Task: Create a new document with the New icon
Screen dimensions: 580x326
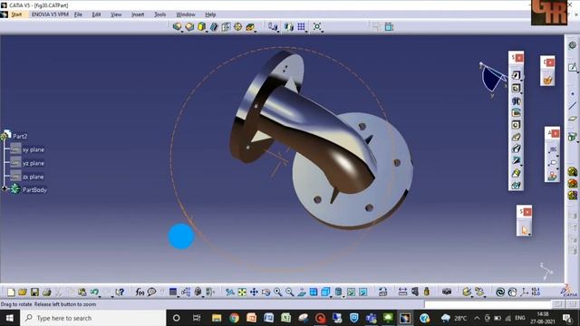Action: [x=11, y=292]
